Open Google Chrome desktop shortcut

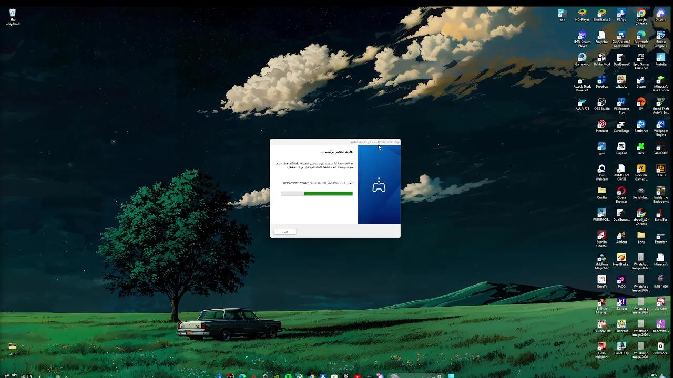[641, 17]
